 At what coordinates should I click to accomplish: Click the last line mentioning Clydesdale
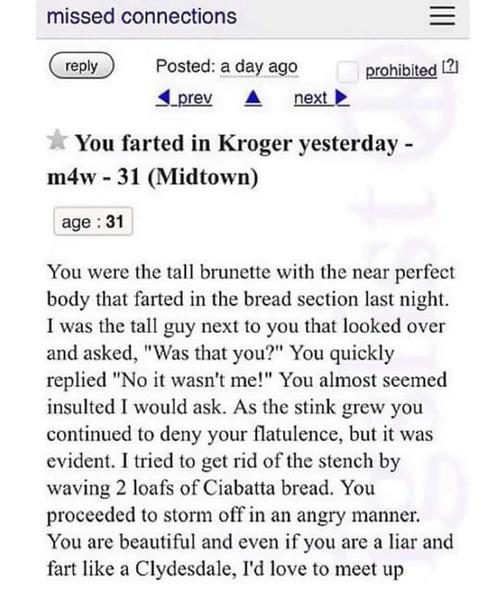226,569
